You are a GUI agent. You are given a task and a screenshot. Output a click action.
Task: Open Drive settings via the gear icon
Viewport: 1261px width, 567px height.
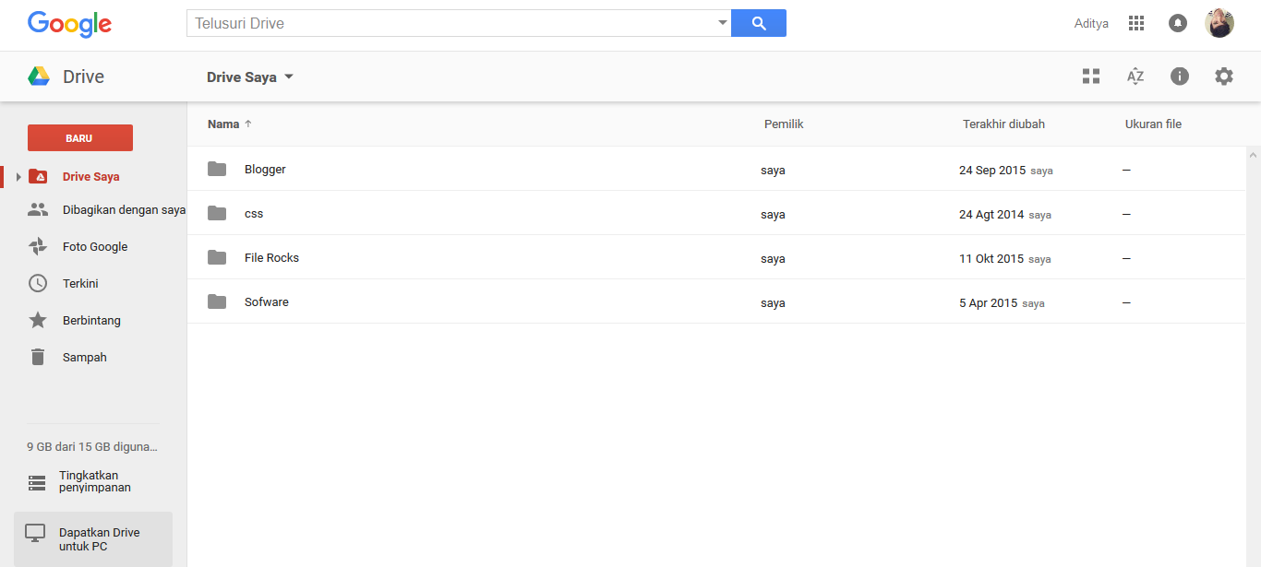tap(1224, 77)
